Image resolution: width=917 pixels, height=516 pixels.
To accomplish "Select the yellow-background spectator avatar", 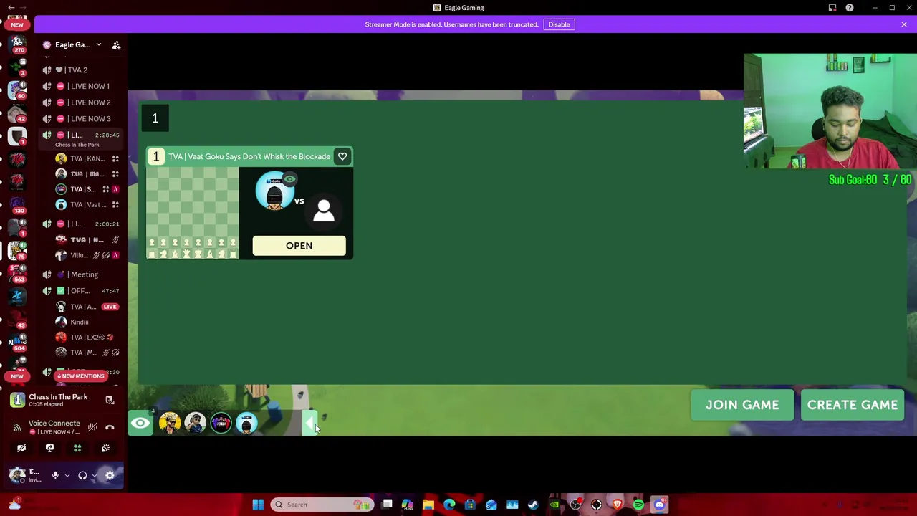I will point(169,424).
